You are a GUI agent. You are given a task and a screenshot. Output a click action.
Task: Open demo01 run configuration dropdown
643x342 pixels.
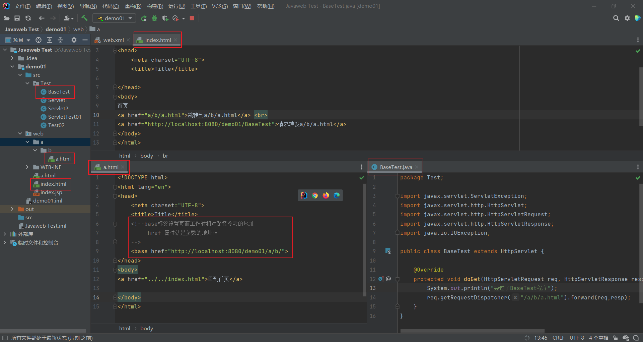coord(114,18)
